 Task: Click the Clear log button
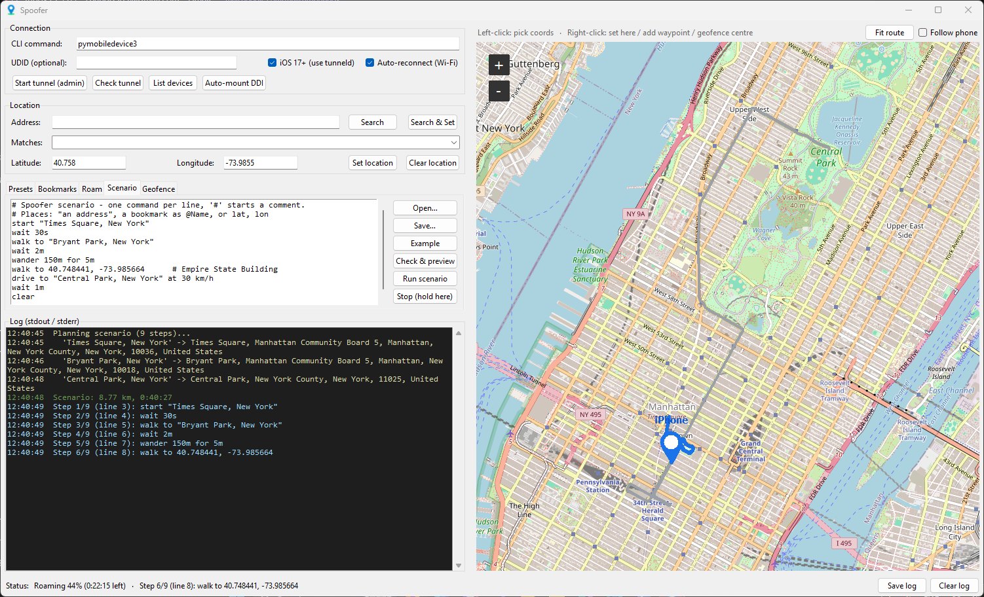click(x=954, y=586)
